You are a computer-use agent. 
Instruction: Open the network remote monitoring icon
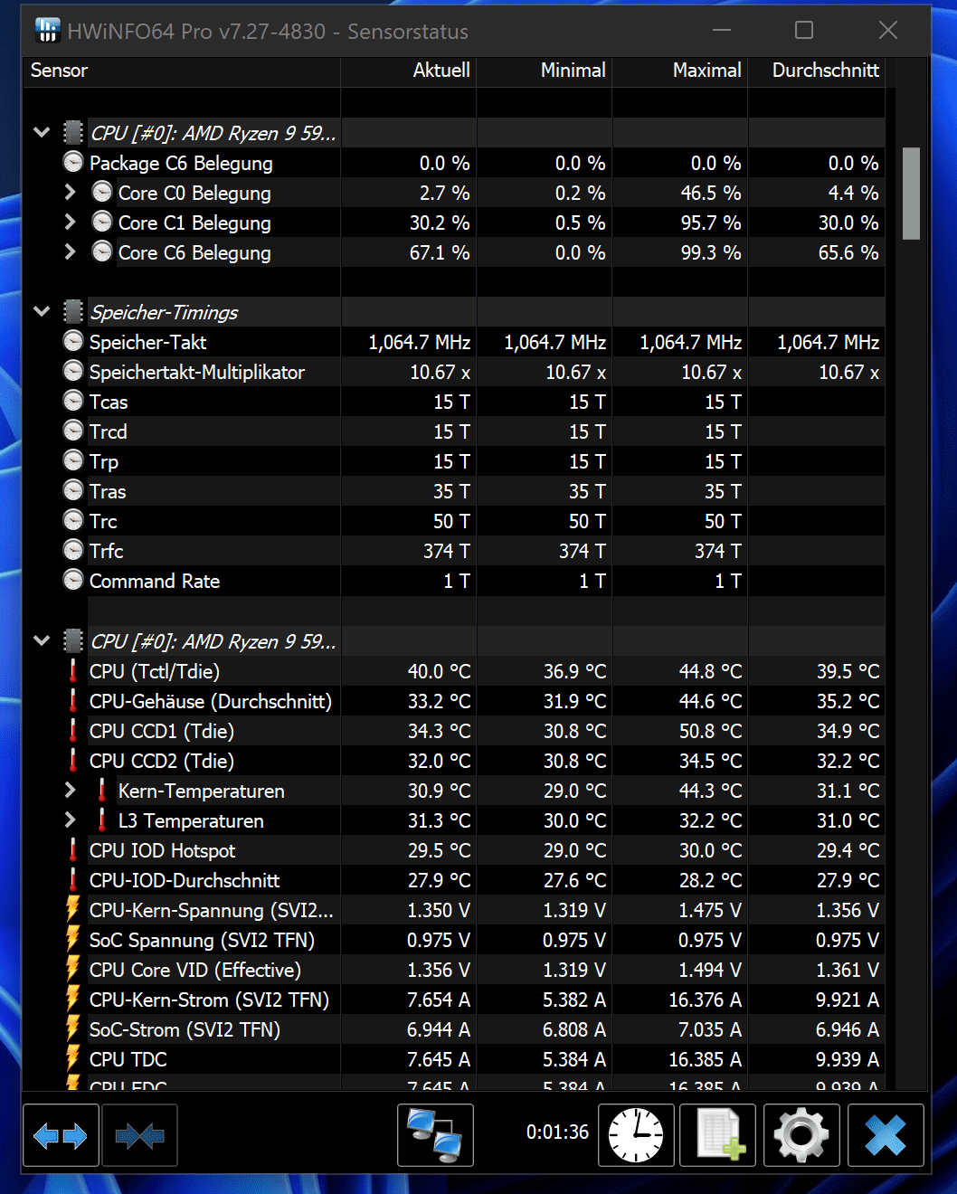(x=435, y=1135)
